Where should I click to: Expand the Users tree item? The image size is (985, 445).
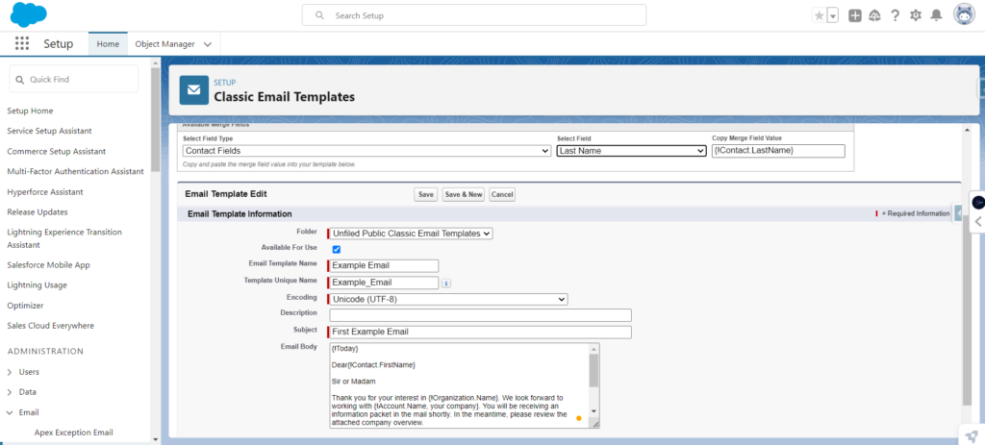[x=11, y=371]
